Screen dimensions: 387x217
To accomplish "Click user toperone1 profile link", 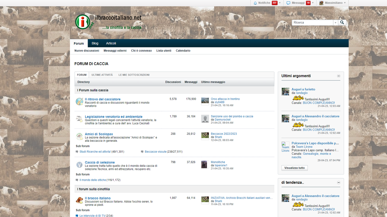I will tap(221, 165).
